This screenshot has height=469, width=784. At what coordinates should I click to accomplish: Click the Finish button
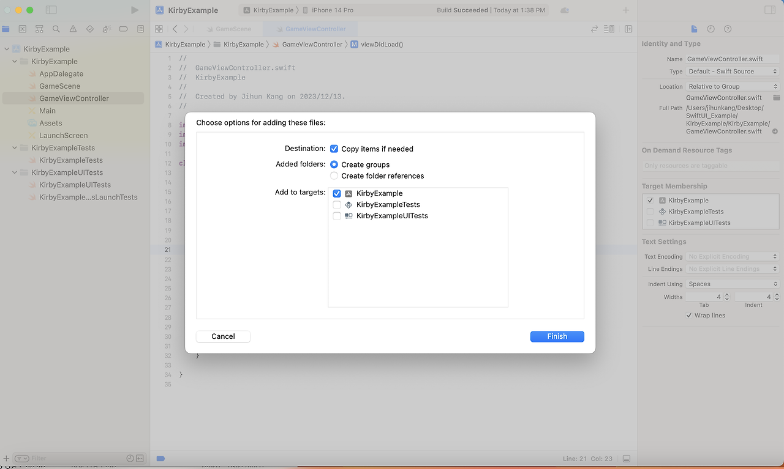(557, 336)
